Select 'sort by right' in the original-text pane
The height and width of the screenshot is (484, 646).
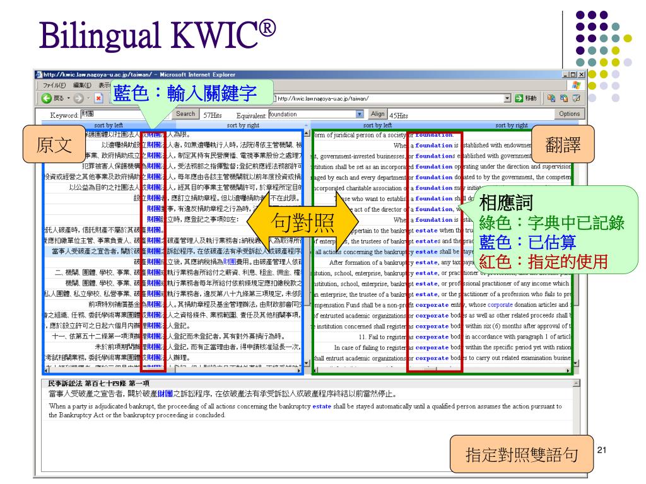[x=243, y=125]
